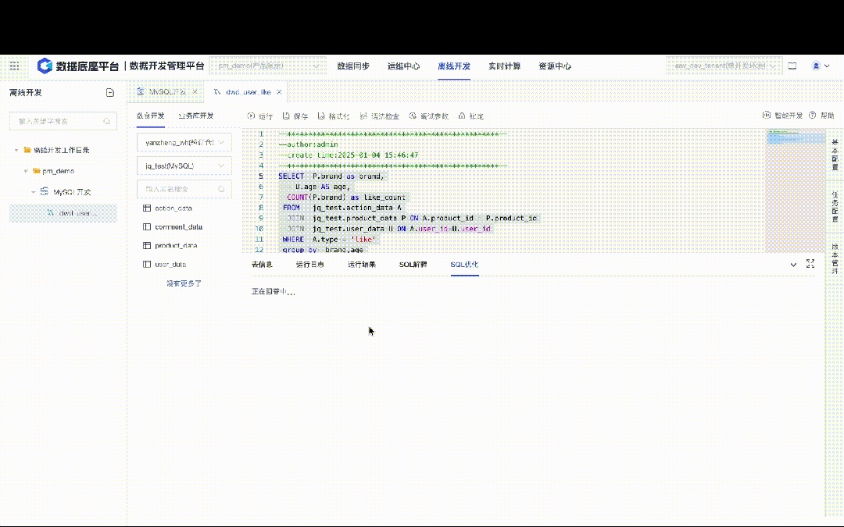This screenshot has width=844, height=527.
Task: Open the SQL解释 result tab
Action: click(x=413, y=265)
